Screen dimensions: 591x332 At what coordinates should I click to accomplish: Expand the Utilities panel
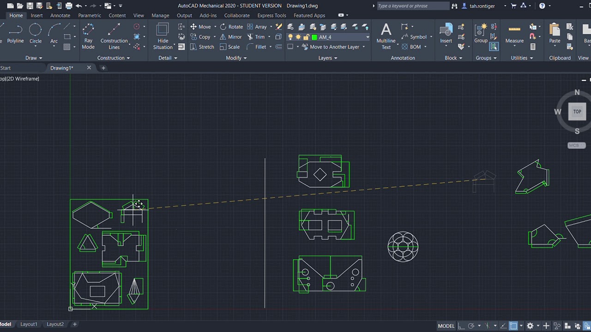(x=522, y=58)
